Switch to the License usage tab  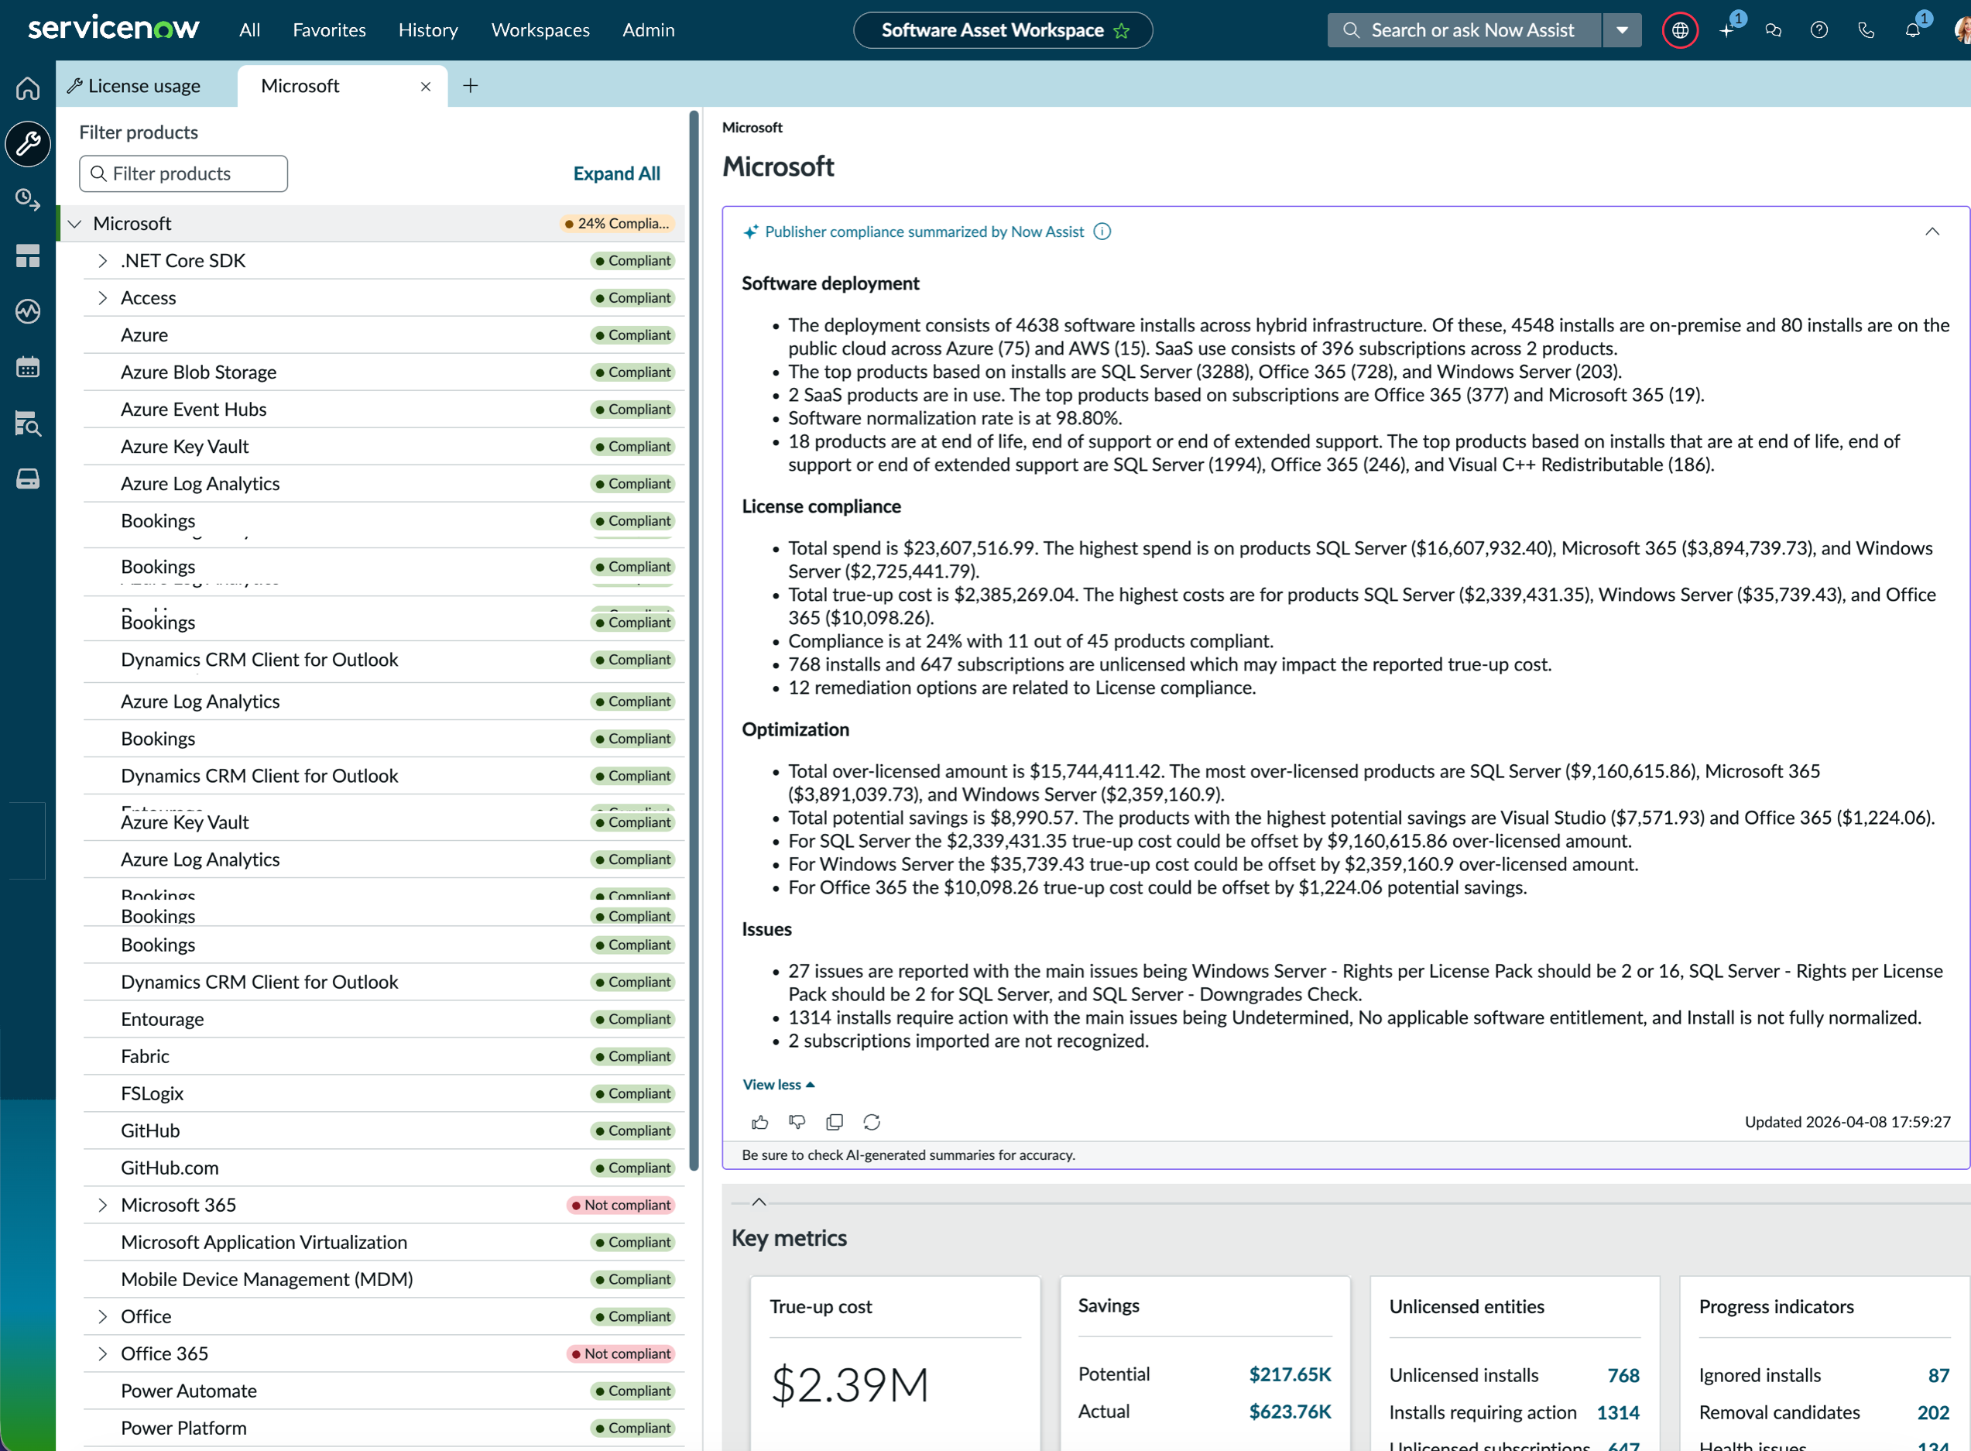146,86
